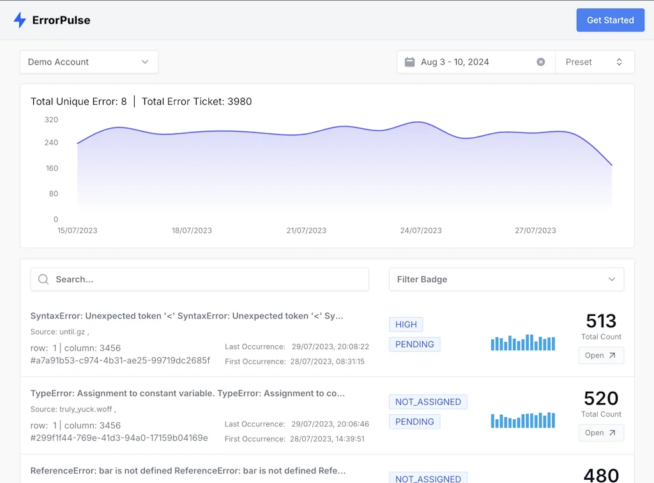Open the Demo Account dropdown

[89, 62]
